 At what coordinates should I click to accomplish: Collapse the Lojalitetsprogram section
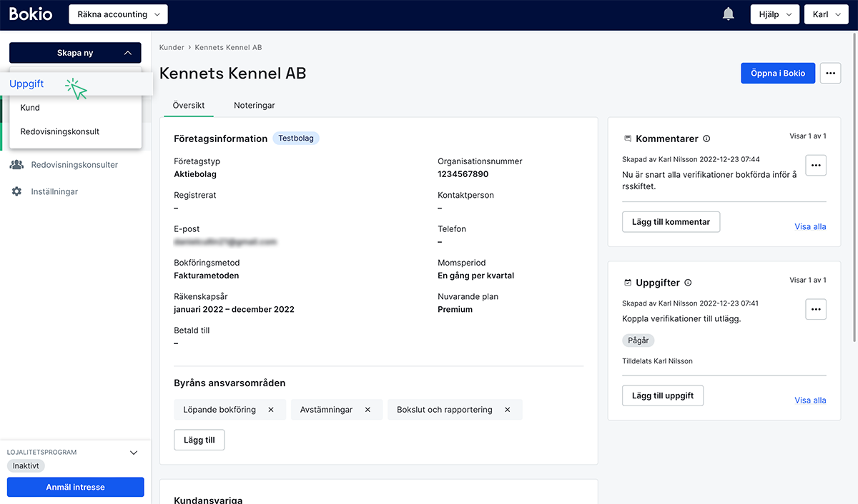(x=133, y=452)
